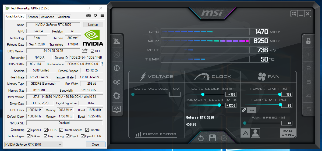Click the empty core voltage field
Viewport: 322px width, 151px height.
[x=175, y=94]
